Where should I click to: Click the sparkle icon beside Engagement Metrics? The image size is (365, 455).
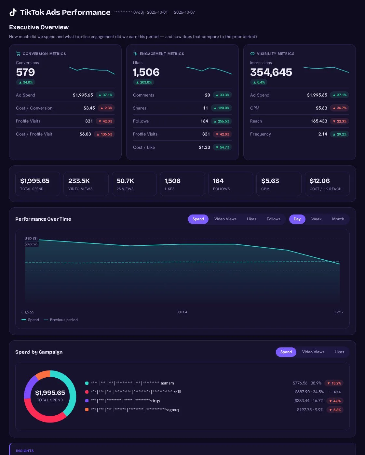[x=135, y=54]
